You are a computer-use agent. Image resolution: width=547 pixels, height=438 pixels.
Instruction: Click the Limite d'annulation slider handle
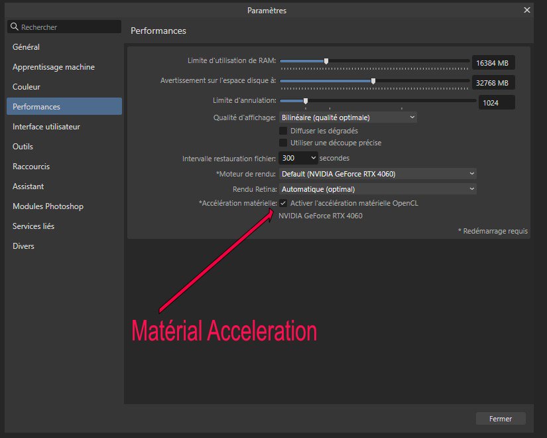[306, 101]
